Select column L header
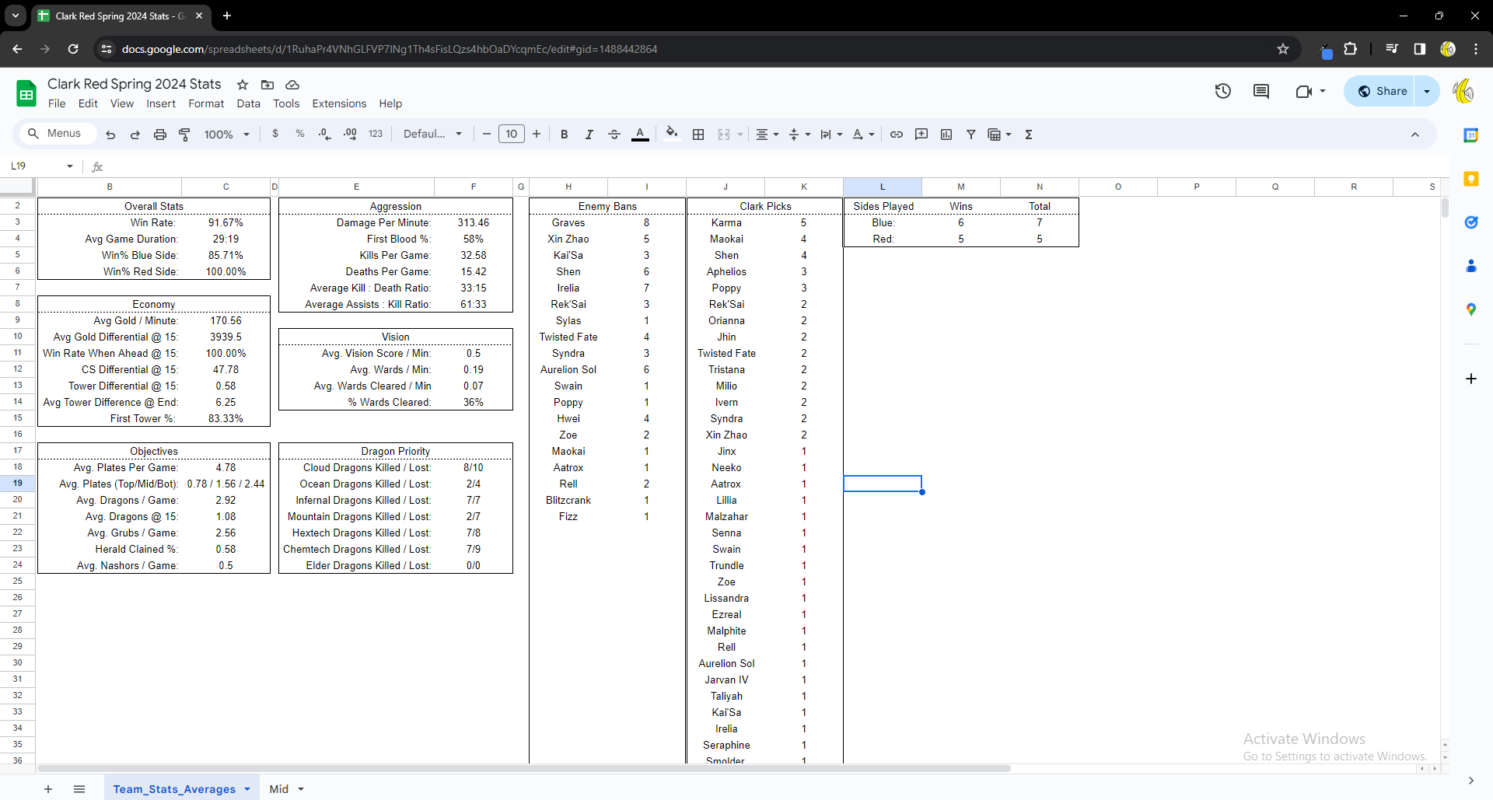 (883, 187)
